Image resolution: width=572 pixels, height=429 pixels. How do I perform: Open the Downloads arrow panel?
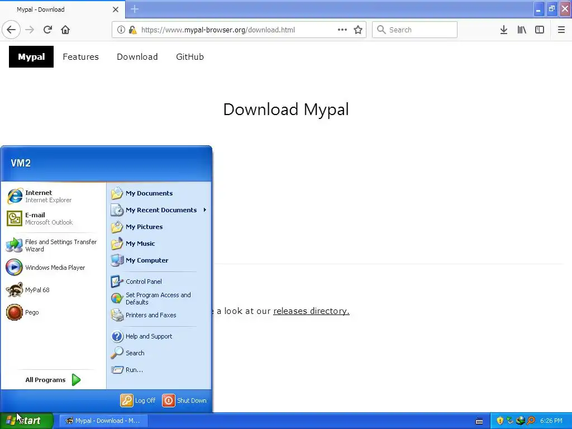[x=503, y=30]
